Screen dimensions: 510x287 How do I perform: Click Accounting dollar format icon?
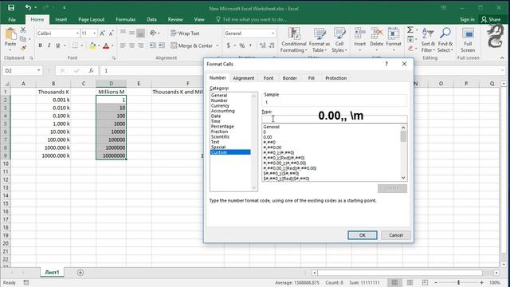coord(229,45)
